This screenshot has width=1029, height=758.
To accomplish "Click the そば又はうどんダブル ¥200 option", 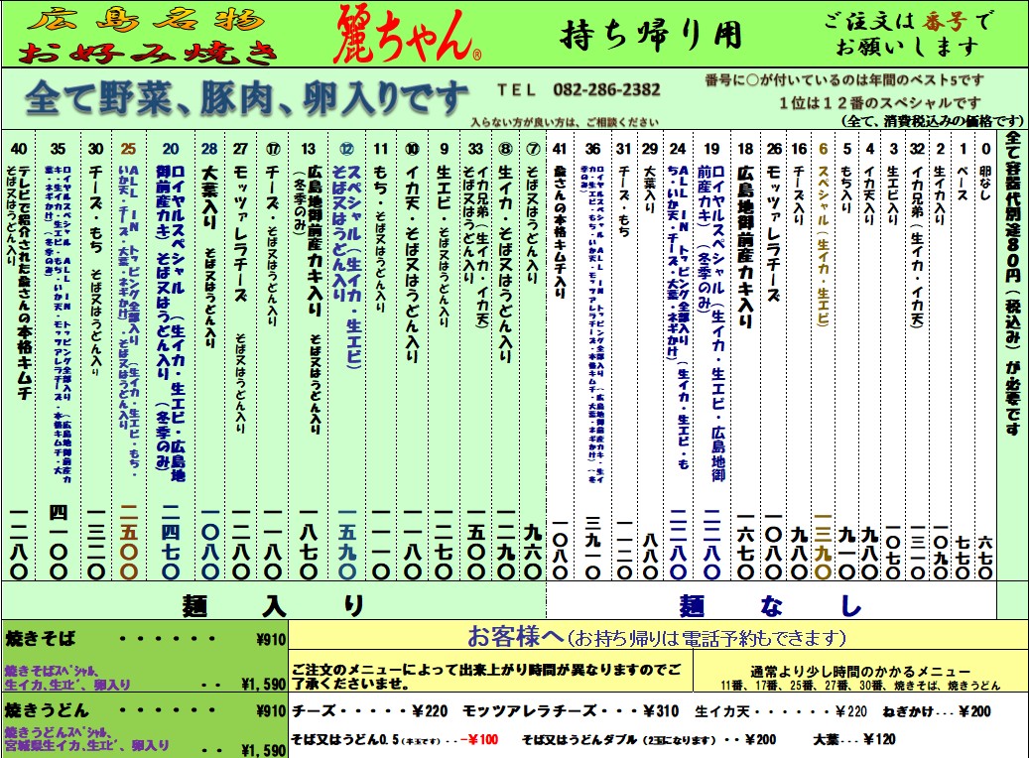I will pyautogui.click(x=649, y=739).
